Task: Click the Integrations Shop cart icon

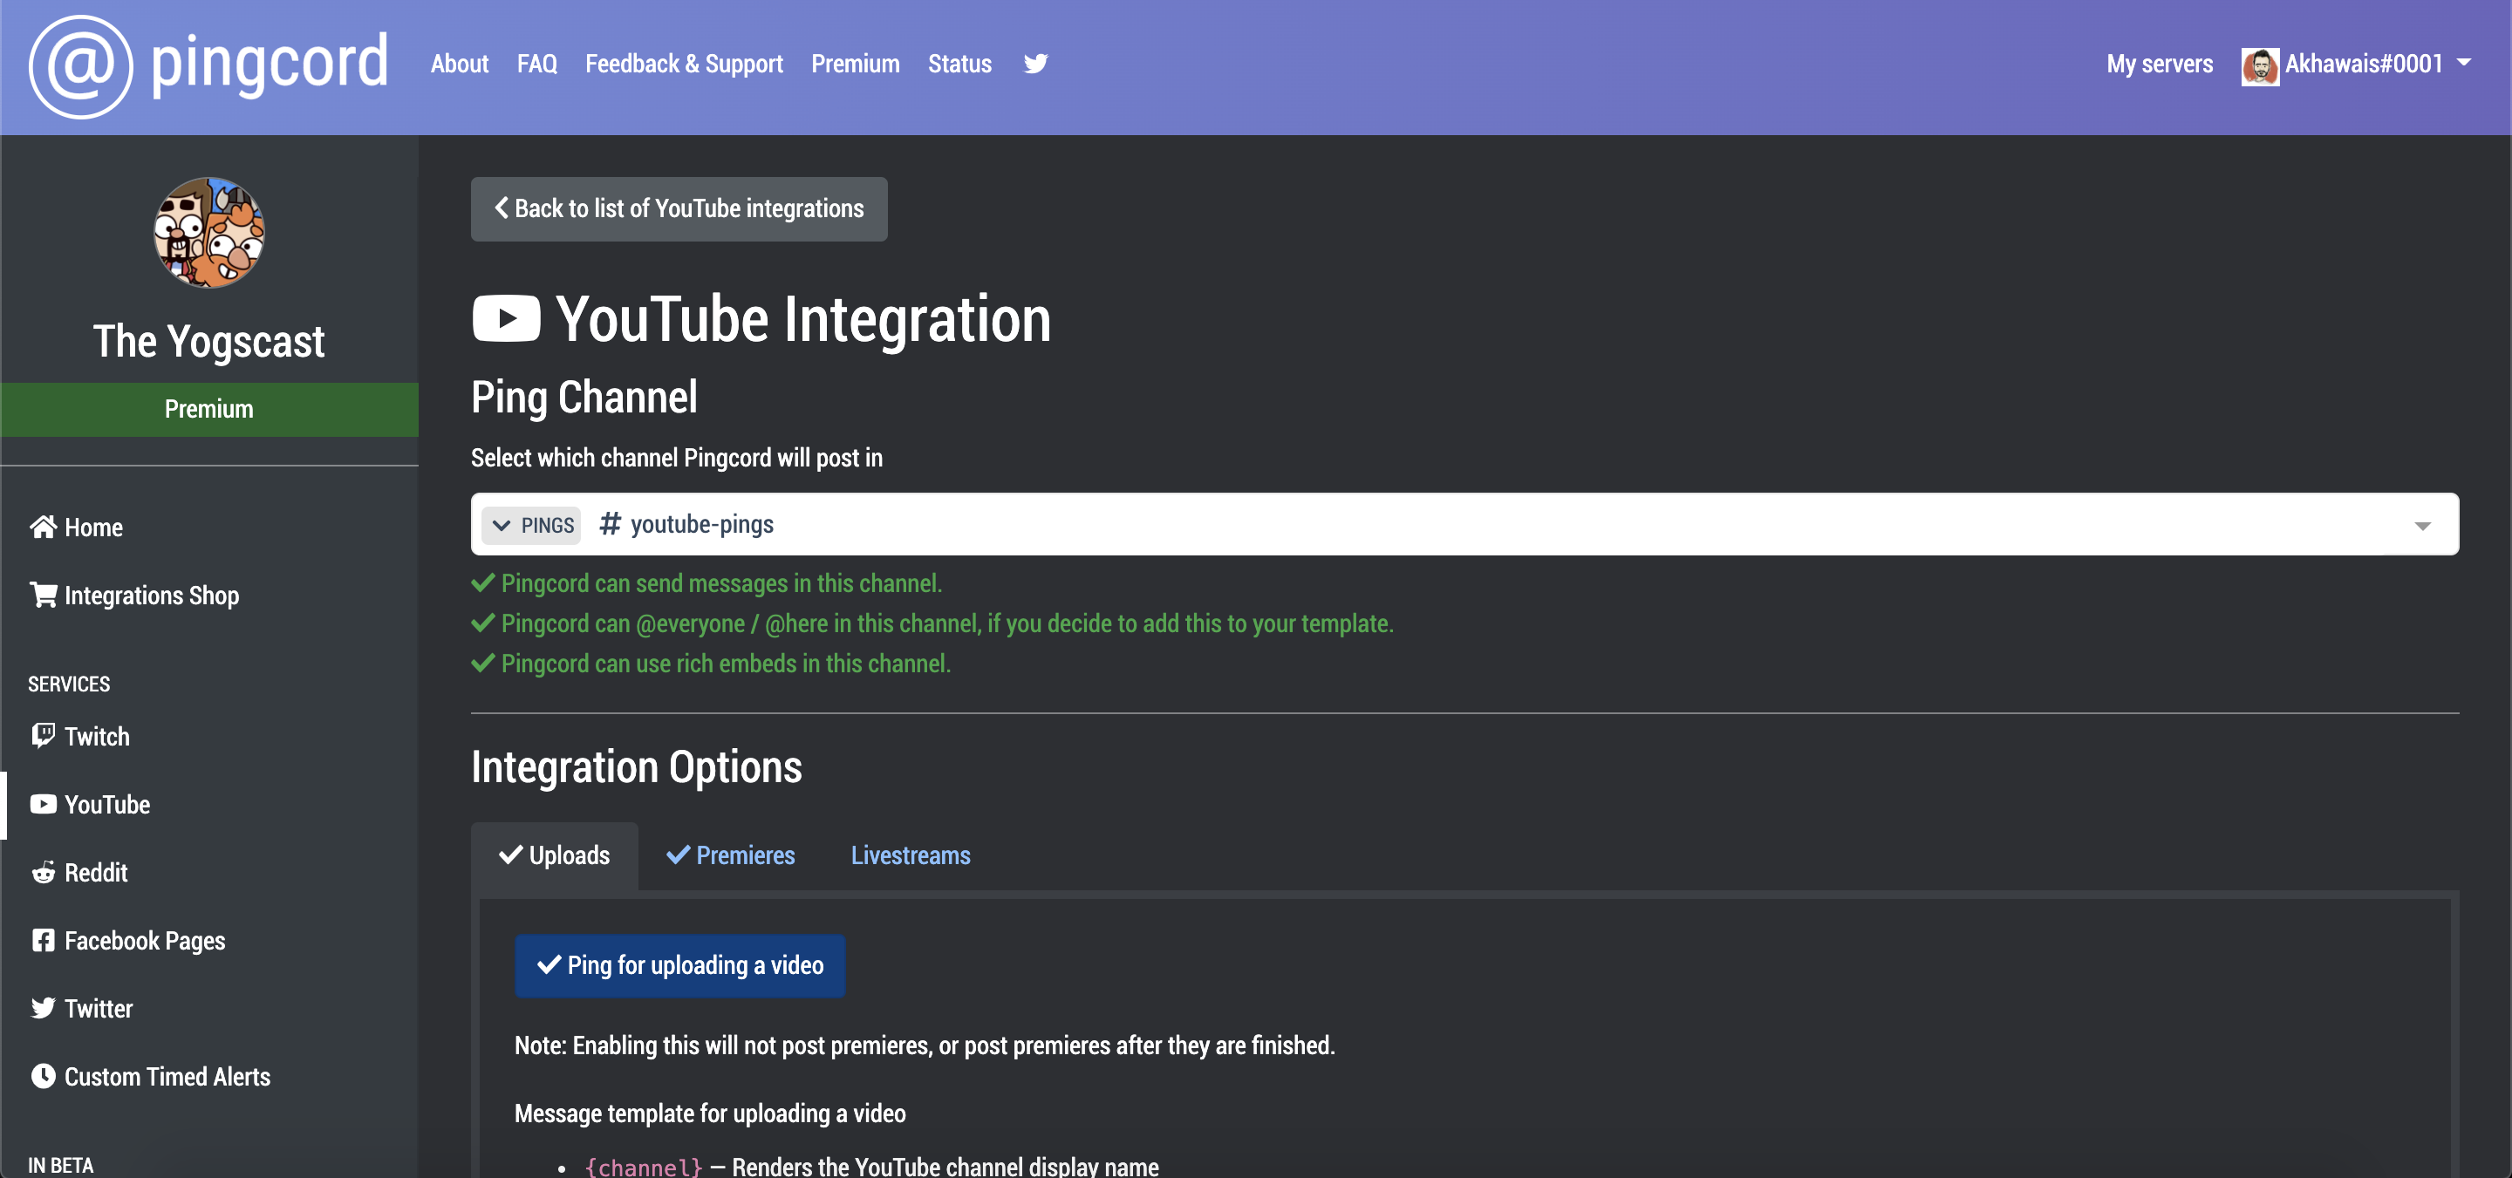Action: tap(43, 595)
